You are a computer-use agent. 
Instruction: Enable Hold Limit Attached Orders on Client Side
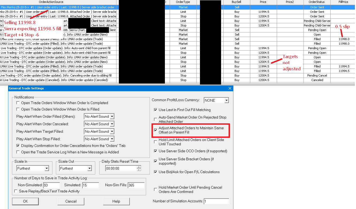tap(156, 142)
